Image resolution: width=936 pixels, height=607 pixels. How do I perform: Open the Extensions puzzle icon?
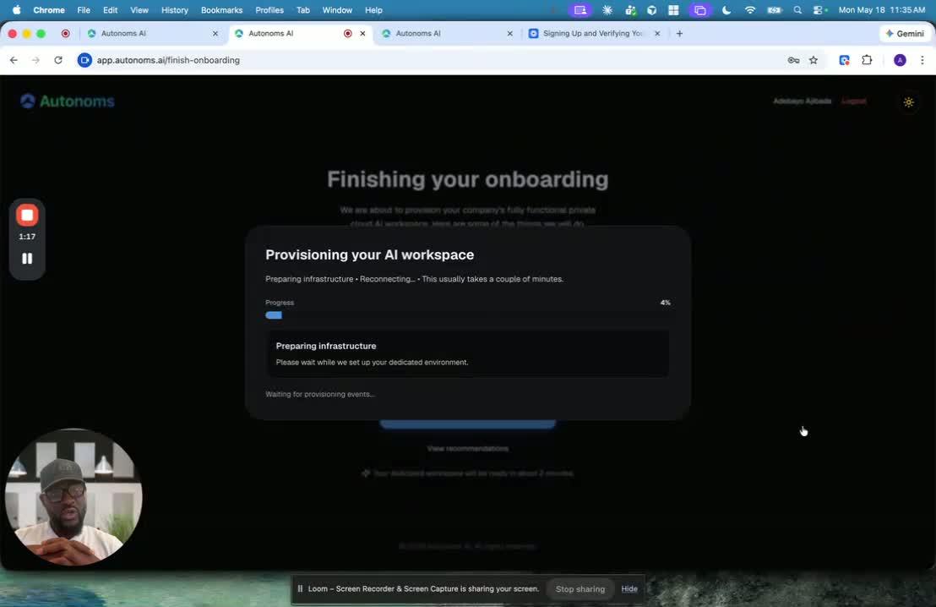[x=867, y=60]
